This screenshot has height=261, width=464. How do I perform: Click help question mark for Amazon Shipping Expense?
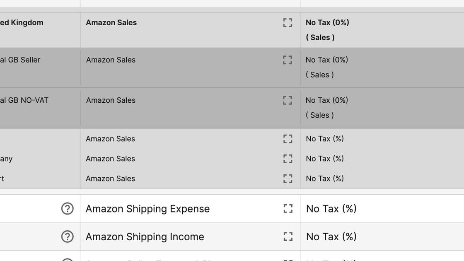click(x=68, y=209)
